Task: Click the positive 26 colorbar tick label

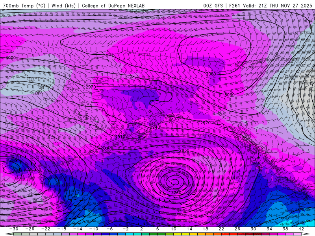Action: point(237,229)
